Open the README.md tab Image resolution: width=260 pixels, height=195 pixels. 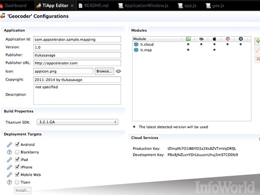pos(93,5)
